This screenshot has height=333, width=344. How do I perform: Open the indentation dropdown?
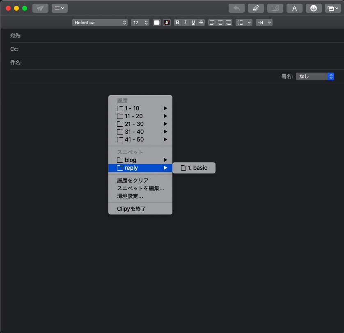pyautogui.click(x=264, y=23)
